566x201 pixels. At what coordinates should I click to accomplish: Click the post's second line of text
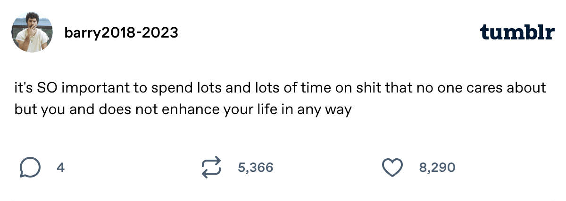[x=183, y=110]
